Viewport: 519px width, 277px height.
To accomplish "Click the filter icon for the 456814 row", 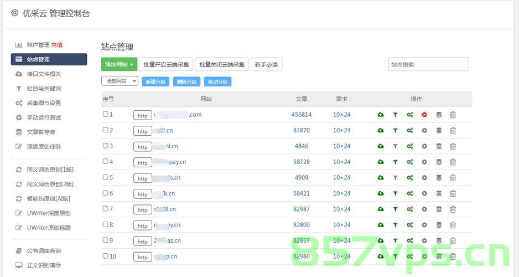I will (395, 115).
